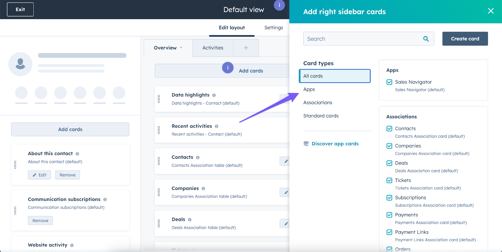Click the info icon beside Recent activities
This screenshot has width=502, height=252.
tap(216, 126)
